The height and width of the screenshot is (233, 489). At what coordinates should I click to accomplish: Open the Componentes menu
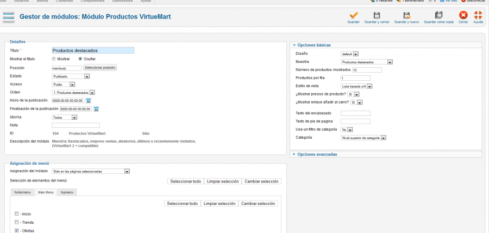click(92, 2)
